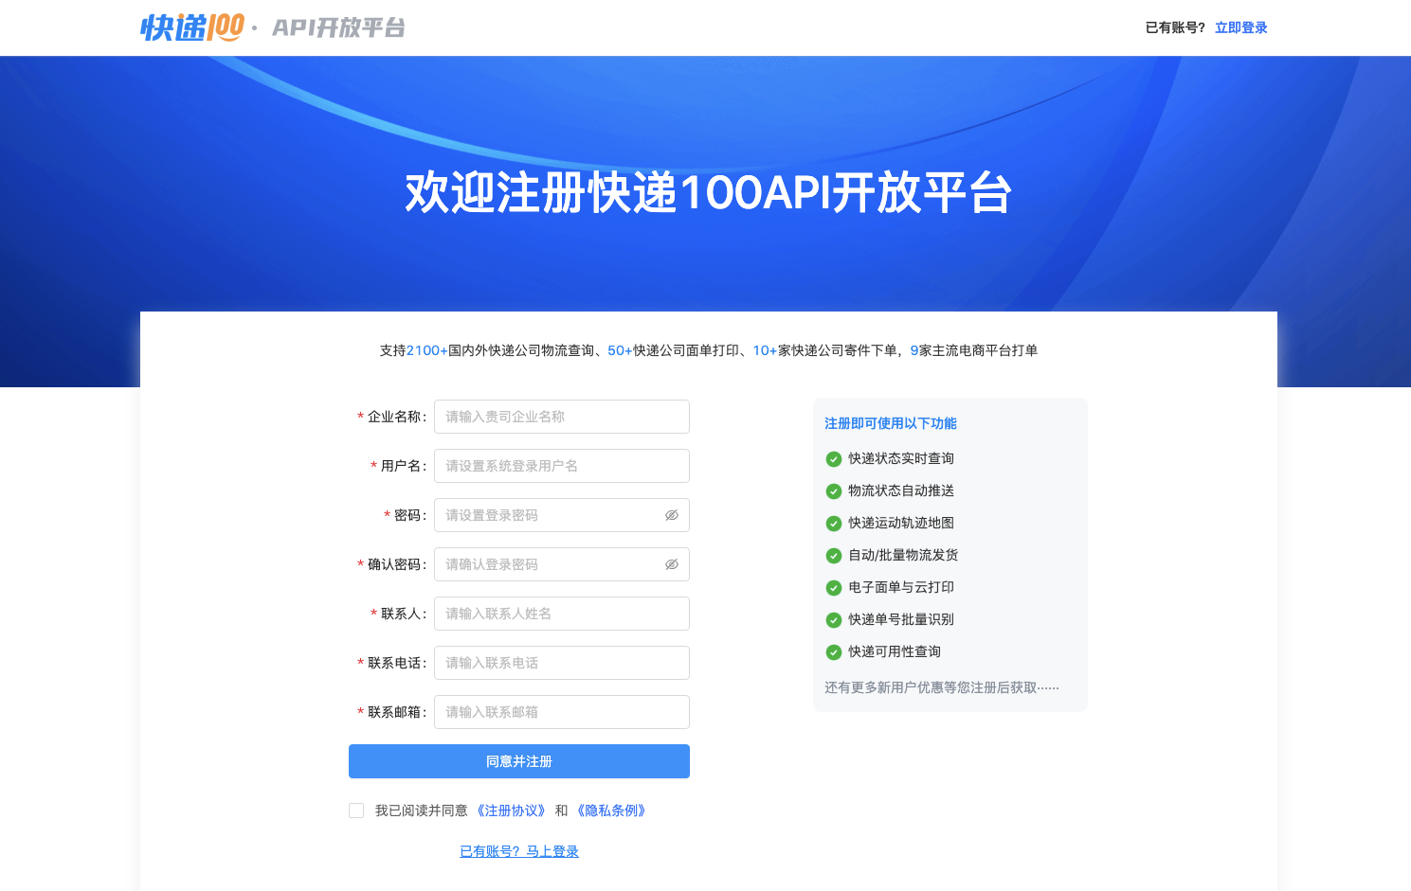Screen dimensions: 1411x891
Task: Click green check icon beside 快递状态实时查询
Action: pos(834,459)
